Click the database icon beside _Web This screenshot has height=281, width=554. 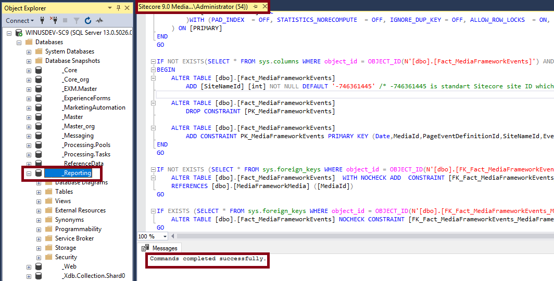tap(39, 266)
